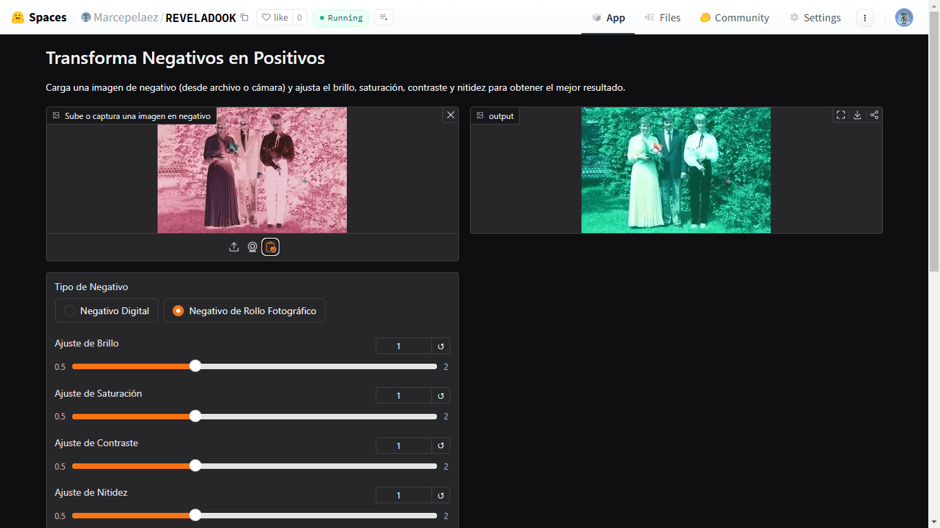Image resolution: width=940 pixels, height=528 pixels.
Task: Remove the uploaded negative image
Action: (451, 115)
